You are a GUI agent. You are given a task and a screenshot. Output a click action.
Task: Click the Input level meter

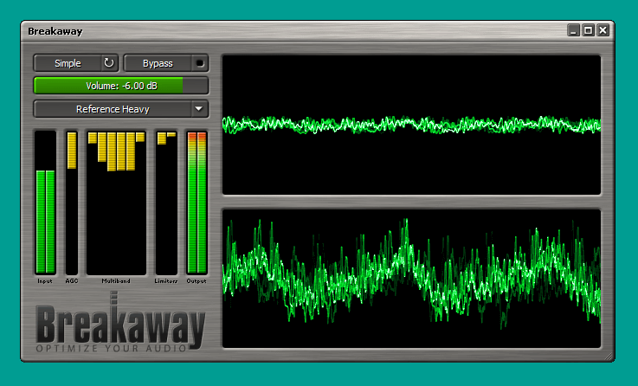coord(45,203)
